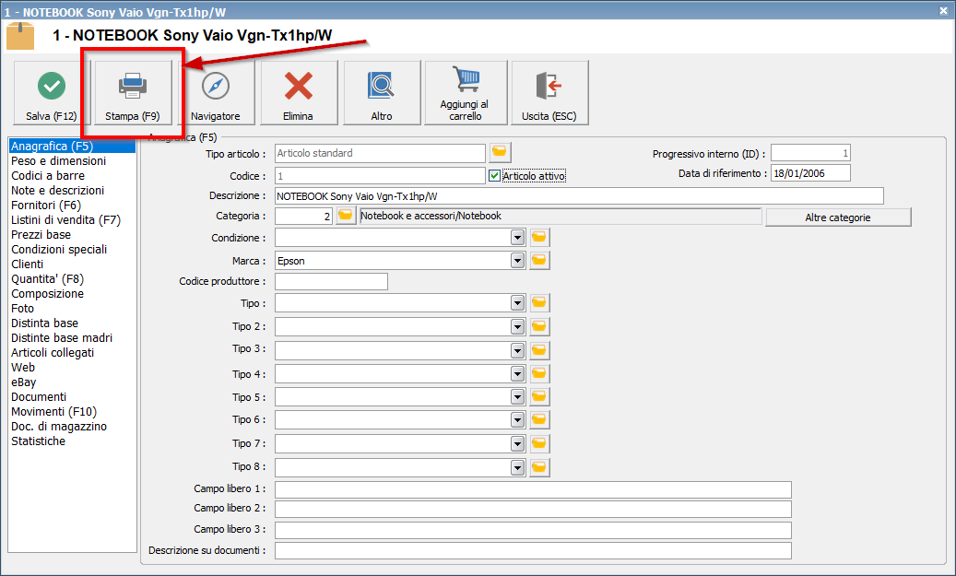The height and width of the screenshot is (576, 956).
Task: Open folder lookup beside Tipo 5
Action: (x=539, y=397)
